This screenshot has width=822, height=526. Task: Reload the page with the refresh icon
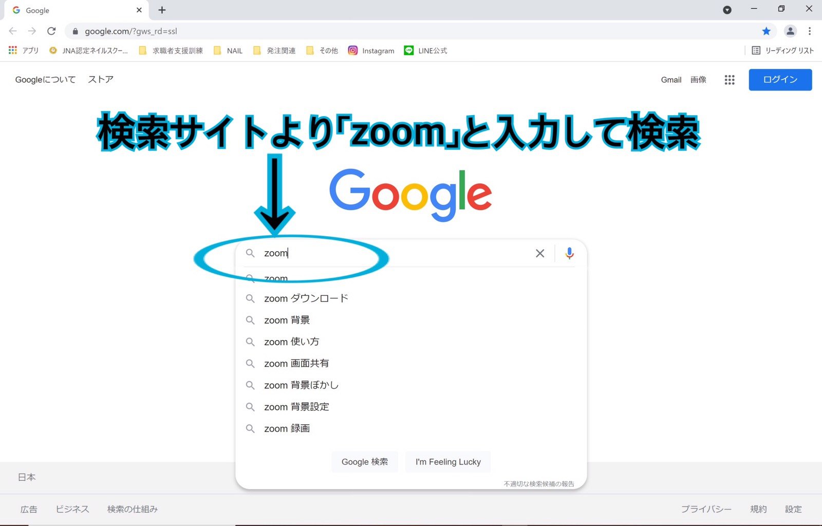point(51,31)
